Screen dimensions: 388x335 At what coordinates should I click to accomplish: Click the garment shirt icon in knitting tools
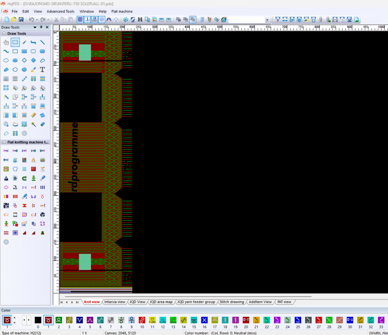[x=15, y=169]
